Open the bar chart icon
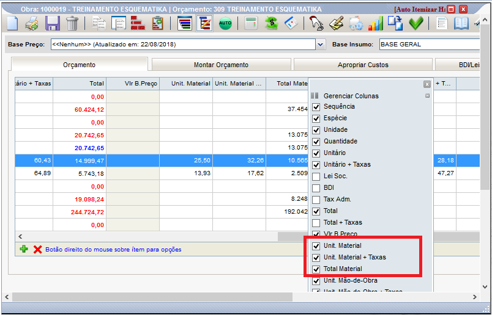492x315 pixels. (x=375, y=23)
